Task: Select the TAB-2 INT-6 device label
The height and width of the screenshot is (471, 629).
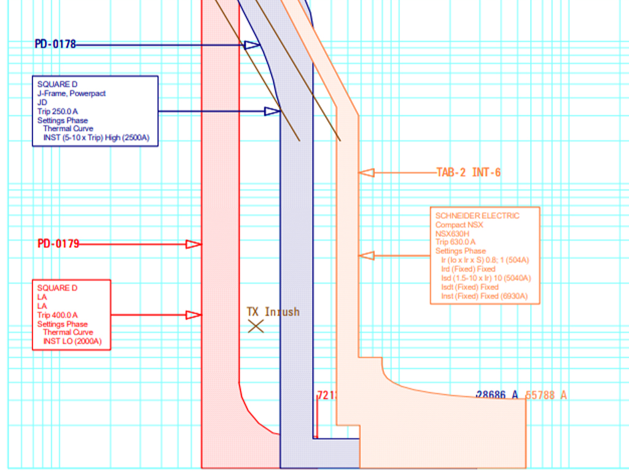Action: [x=468, y=173]
